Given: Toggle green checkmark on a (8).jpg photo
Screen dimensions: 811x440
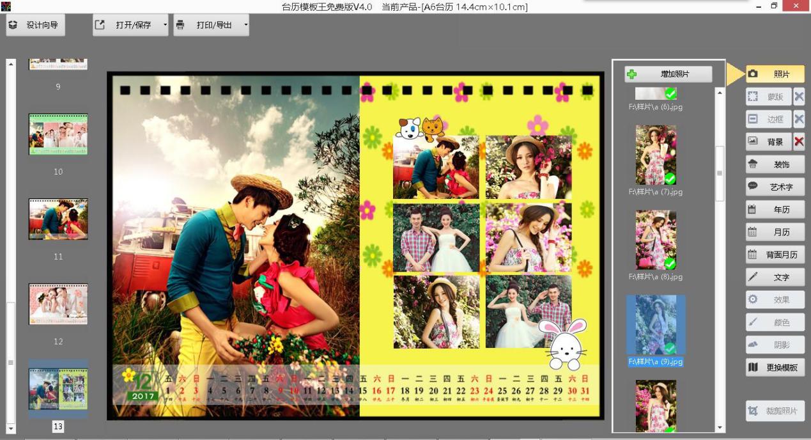Looking at the screenshot, I should pyautogui.click(x=670, y=263).
